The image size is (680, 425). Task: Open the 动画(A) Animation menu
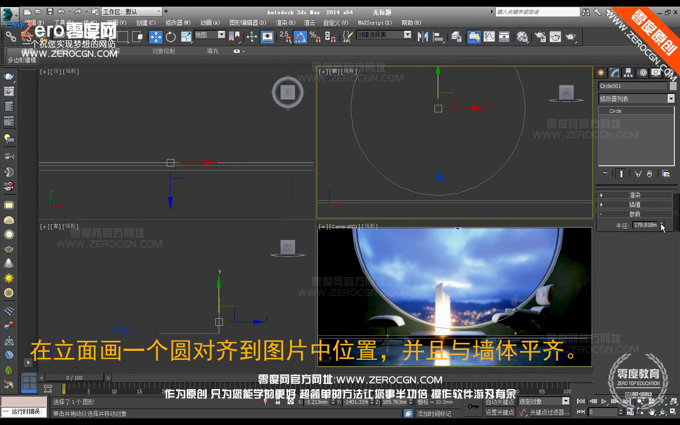(x=210, y=23)
